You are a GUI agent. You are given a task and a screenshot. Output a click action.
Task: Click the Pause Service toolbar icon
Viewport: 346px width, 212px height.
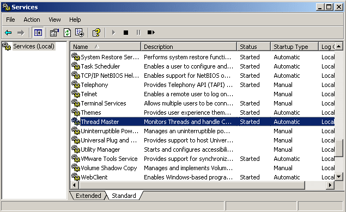point(138,33)
